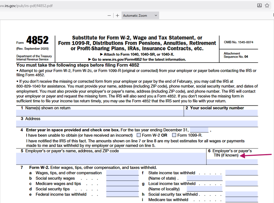Click the Attachment Sequence No. 04 text
This screenshot has height=203, width=274.
click(236, 55)
